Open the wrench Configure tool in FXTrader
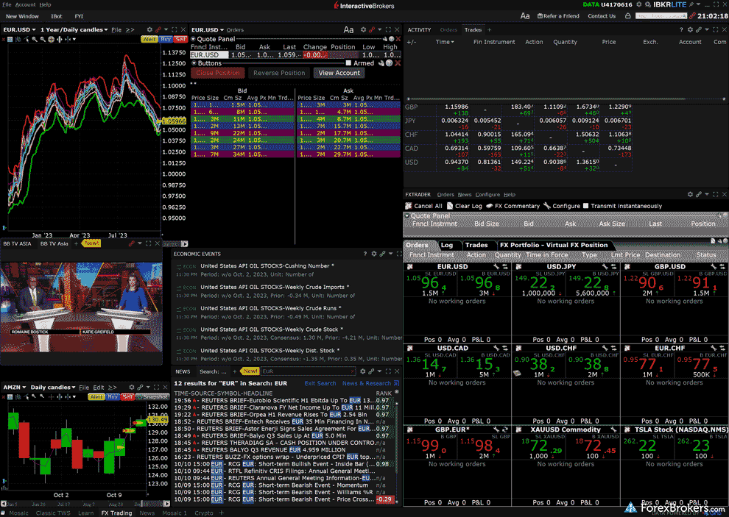The width and height of the screenshot is (729, 517). (546, 206)
